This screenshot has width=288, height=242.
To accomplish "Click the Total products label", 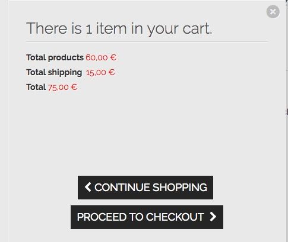I will 55,57.
